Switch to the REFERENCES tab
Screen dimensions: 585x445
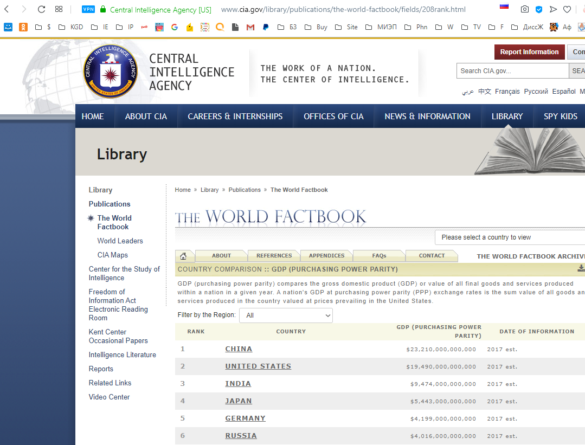point(274,256)
